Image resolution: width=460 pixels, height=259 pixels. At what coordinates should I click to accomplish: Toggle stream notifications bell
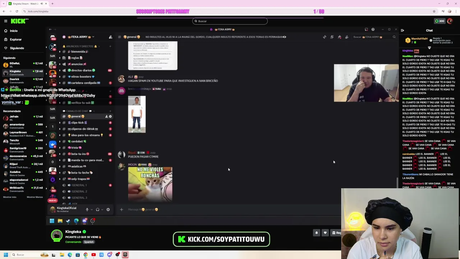[317, 233]
